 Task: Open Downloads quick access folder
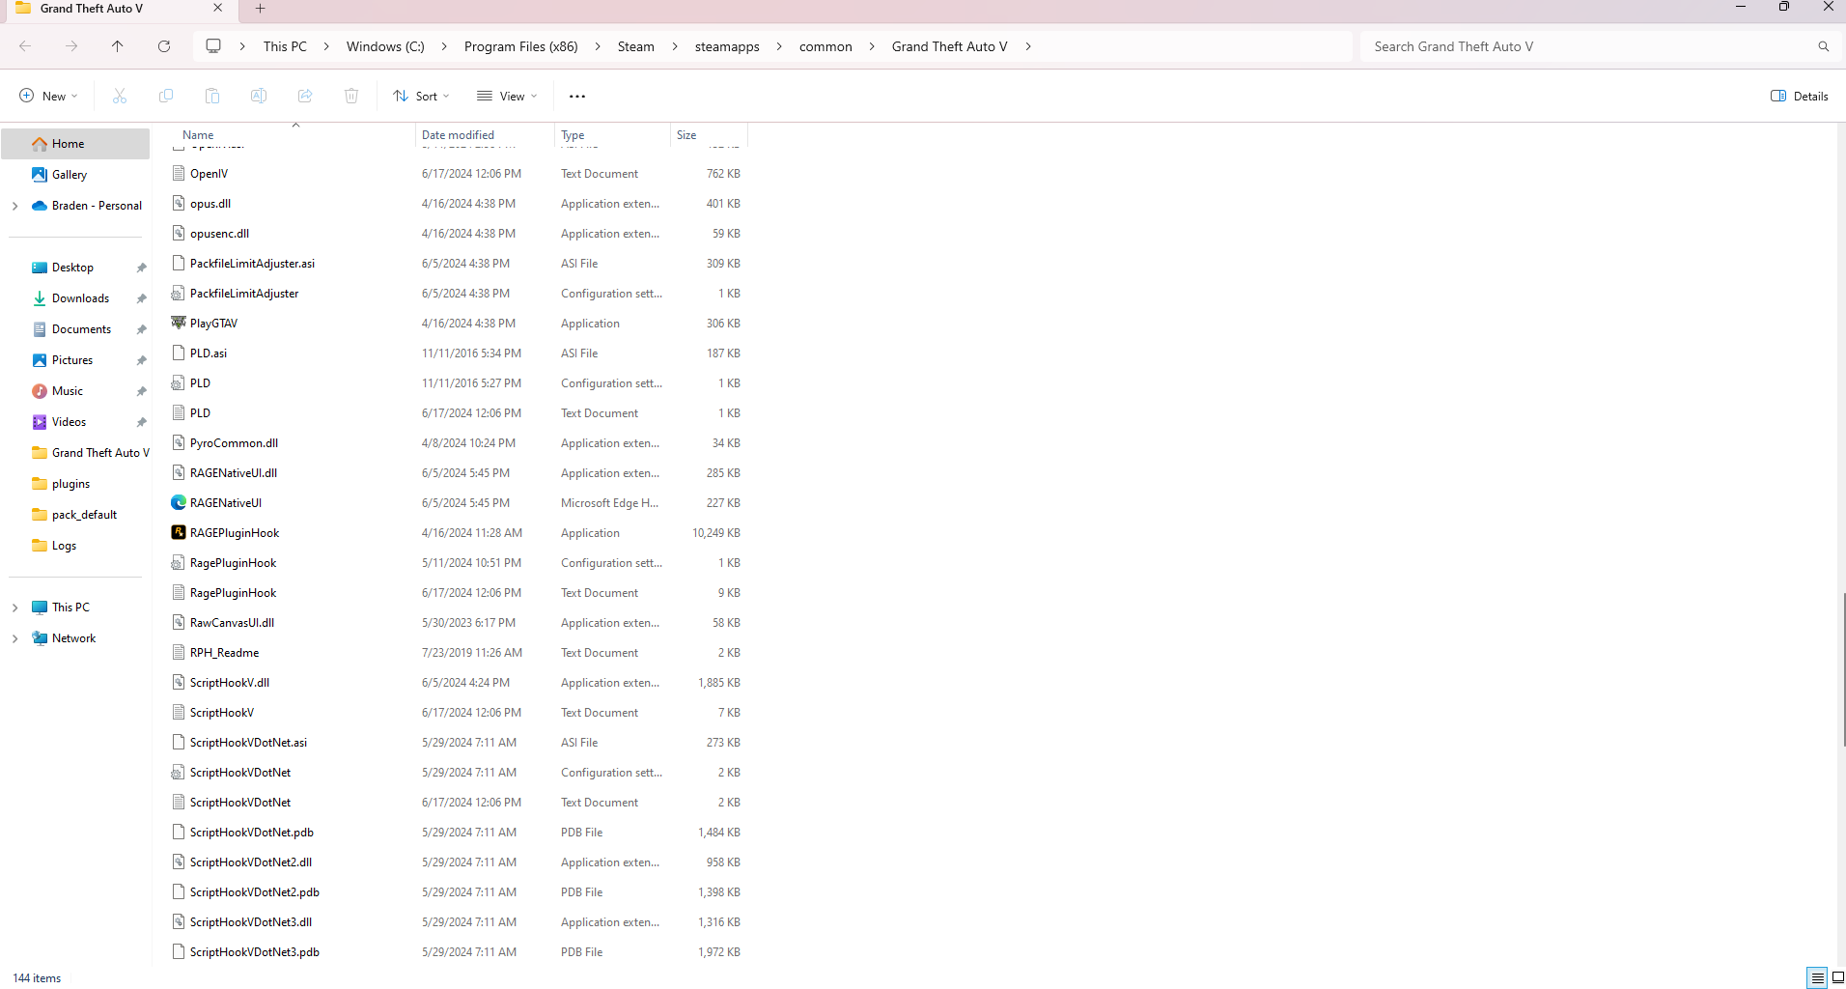click(80, 298)
